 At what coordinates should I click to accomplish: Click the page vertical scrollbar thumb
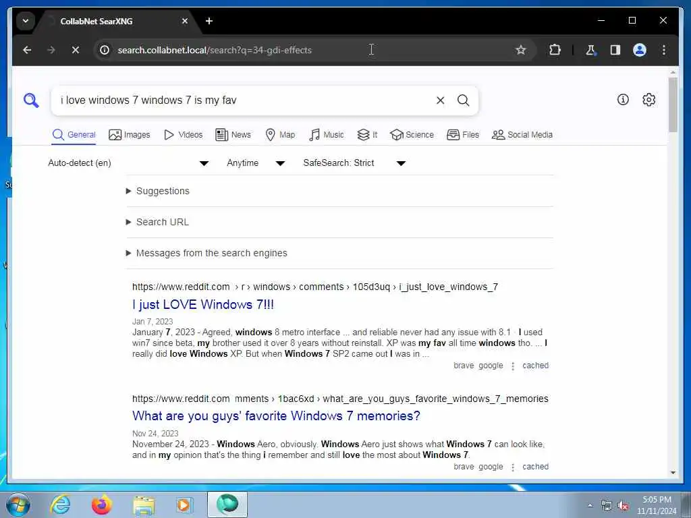(673, 105)
